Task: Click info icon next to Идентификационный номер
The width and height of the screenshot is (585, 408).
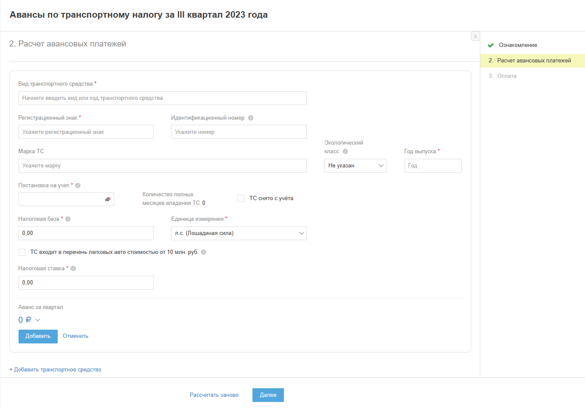Action: [251, 118]
